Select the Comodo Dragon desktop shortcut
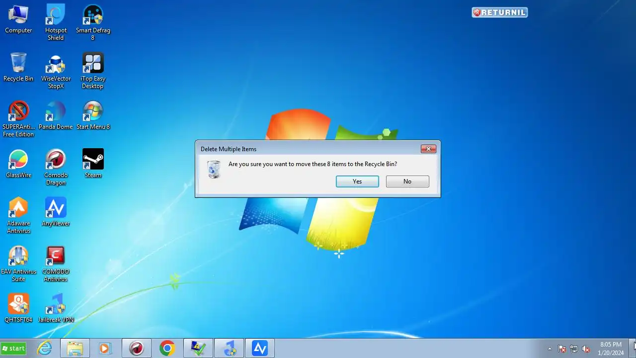636x358 pixels. pos(56,168)
